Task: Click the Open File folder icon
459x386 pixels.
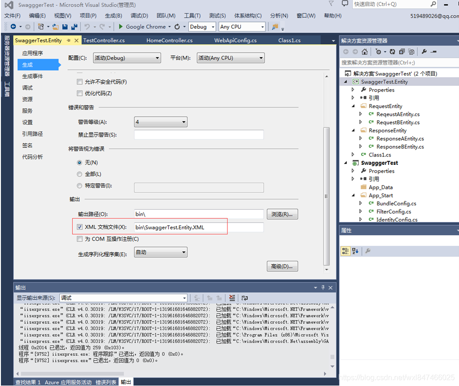Action: (x=55, y=26)
